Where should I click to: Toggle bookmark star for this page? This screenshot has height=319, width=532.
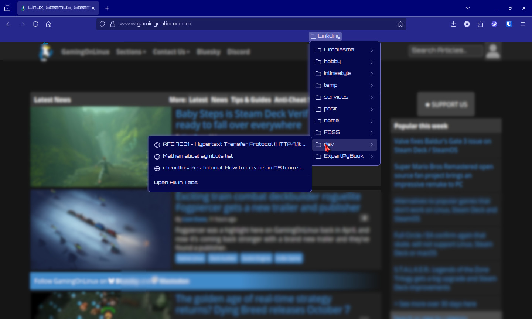pos(400,24)
